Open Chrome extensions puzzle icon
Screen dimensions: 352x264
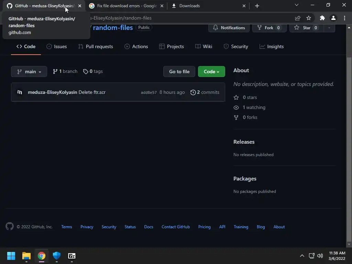[322, 18]
